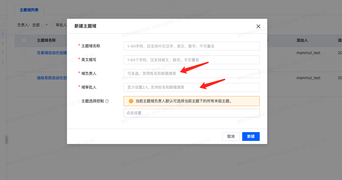Click the 点击设置 field

(191, 113)
